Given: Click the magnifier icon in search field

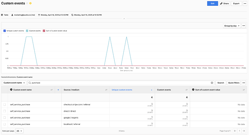Looking at the screenshot, I should pyautogui.click(x=30, y=83).
